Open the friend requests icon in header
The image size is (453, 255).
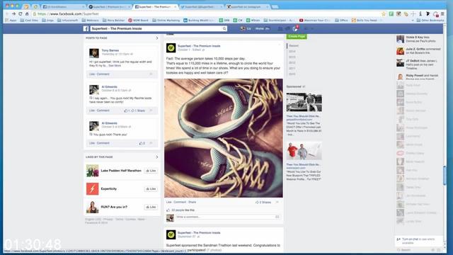click(x=280, y=28)
